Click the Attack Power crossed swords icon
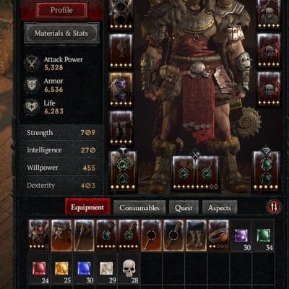Image resolution: width=289 pixels, height=289 pixels. (32, 63)
